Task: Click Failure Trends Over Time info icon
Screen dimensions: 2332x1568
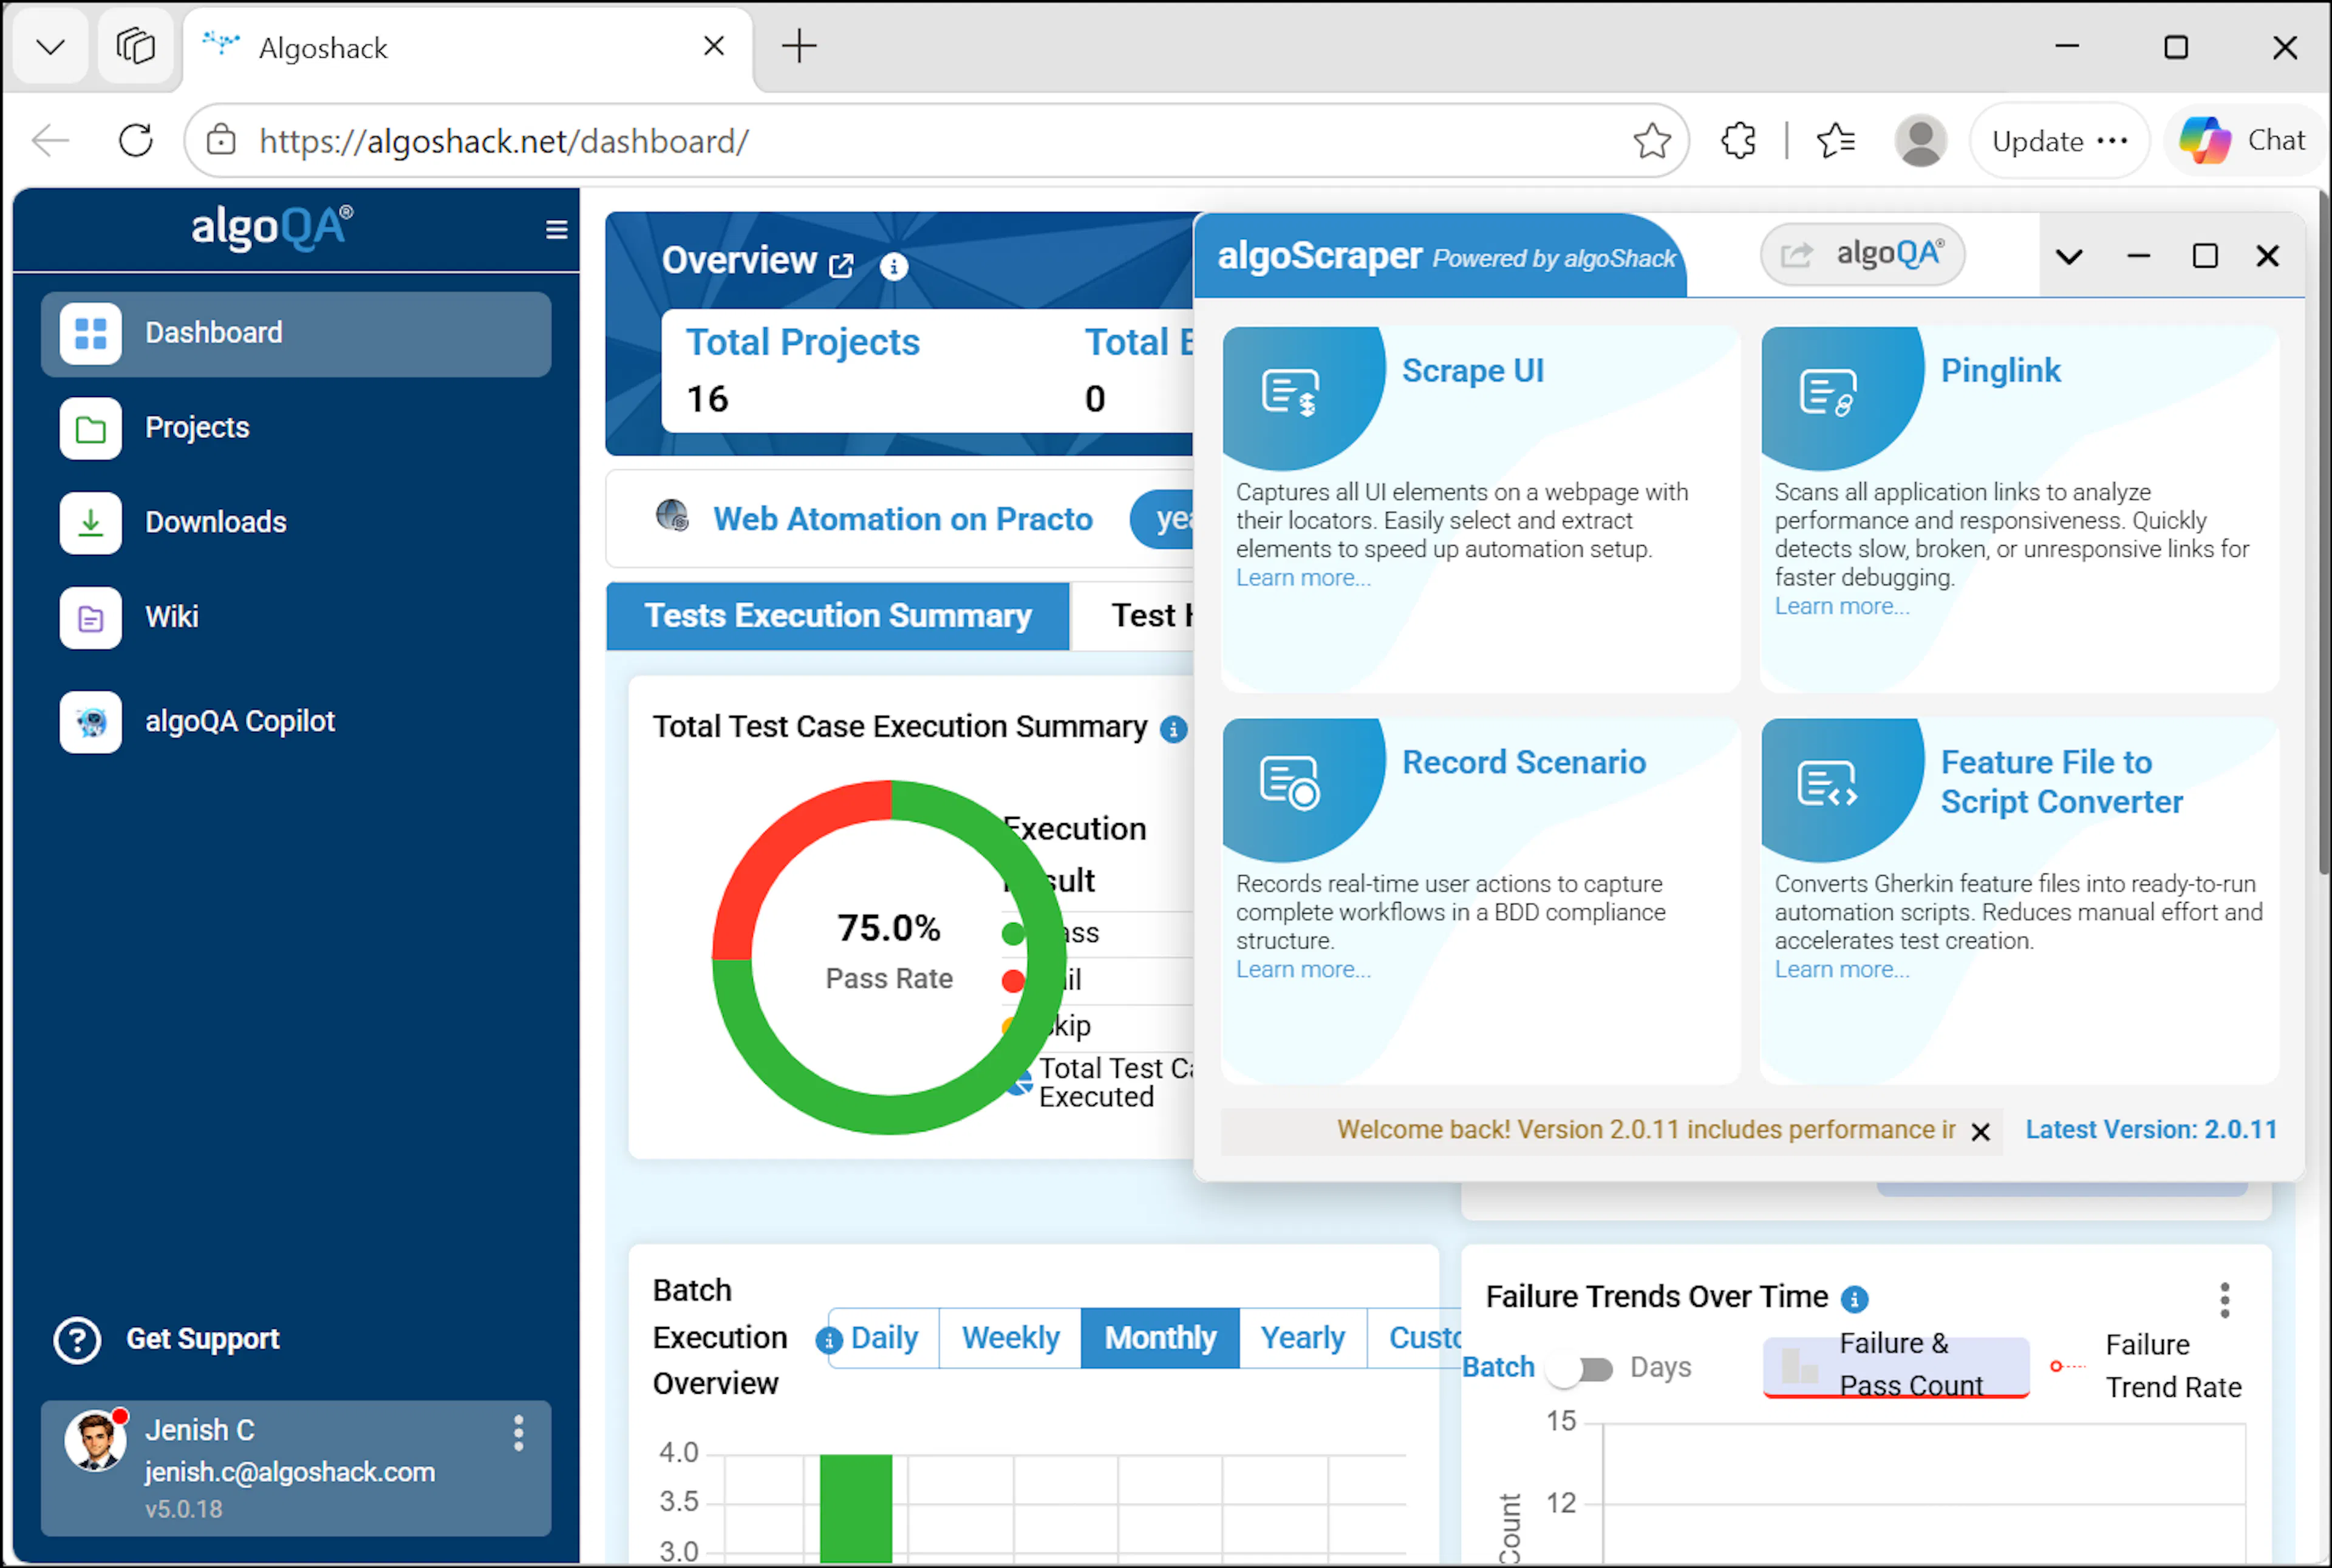Action: click(x=1854, y=1299)
